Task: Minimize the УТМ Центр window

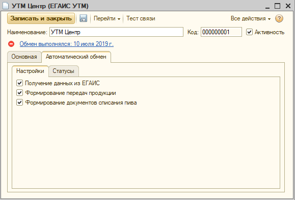Action: [x=267, y=6]
